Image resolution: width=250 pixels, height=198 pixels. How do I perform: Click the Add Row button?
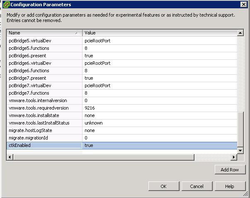pos(230,170)
